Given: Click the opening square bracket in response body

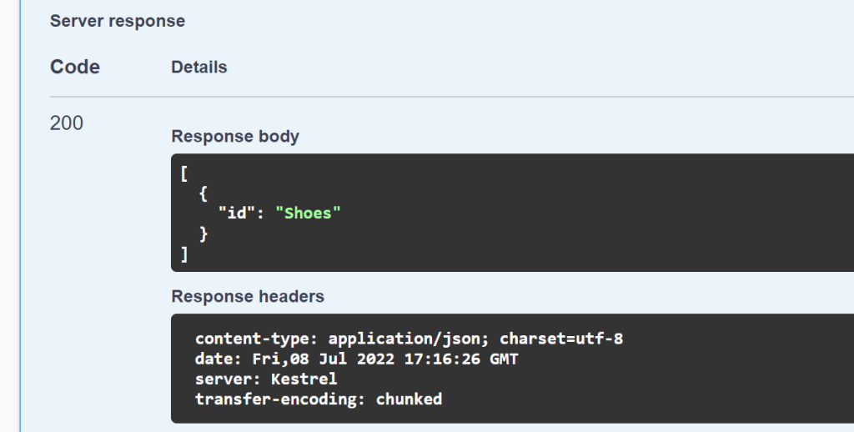Looking at the screenshot, I should point(184,174).
